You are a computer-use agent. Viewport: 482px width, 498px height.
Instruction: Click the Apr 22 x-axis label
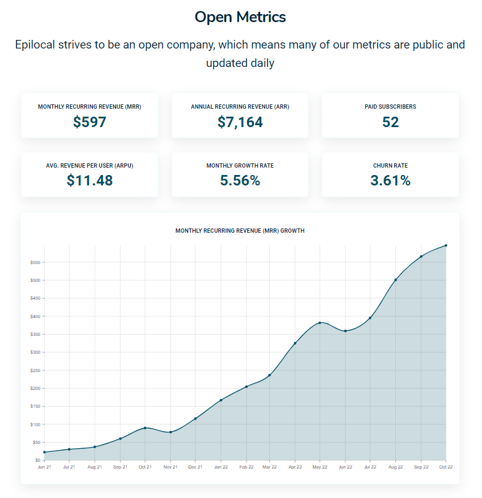295,467
